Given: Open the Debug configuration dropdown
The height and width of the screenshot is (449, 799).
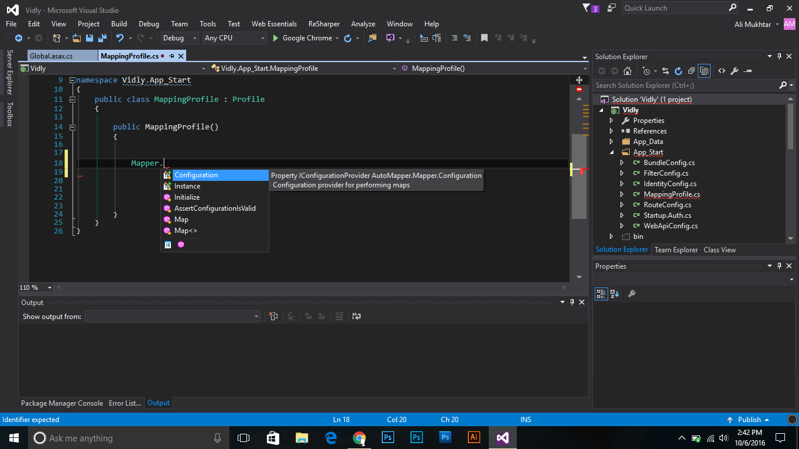Looking at the screenshot, I should point(180,38).
